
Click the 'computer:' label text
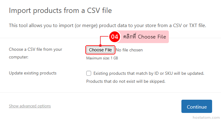click(19, 57)
